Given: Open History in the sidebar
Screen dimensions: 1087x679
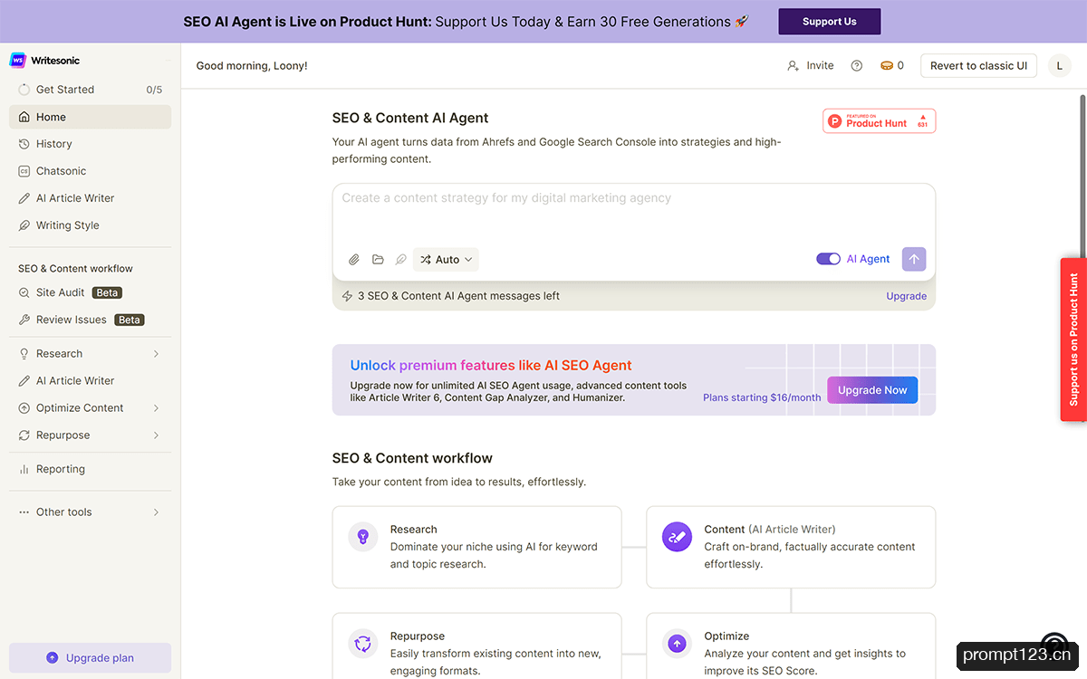Looking at the screenshot, I should [90, 144].
